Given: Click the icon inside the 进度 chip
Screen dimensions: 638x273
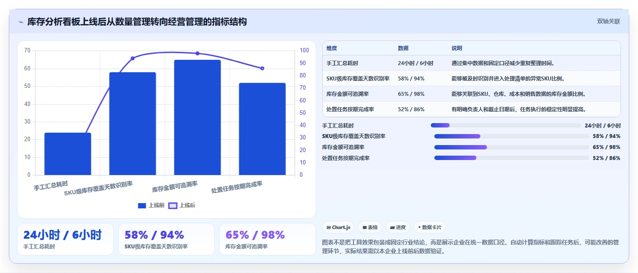Looking at the screenshot, I should 392,227.
